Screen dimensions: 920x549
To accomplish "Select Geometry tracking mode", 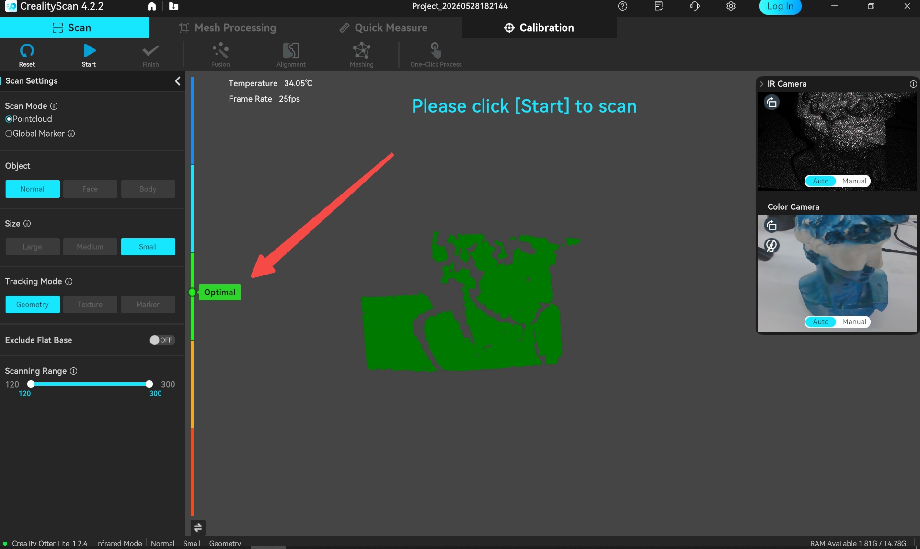I will [x=33, y=305].
